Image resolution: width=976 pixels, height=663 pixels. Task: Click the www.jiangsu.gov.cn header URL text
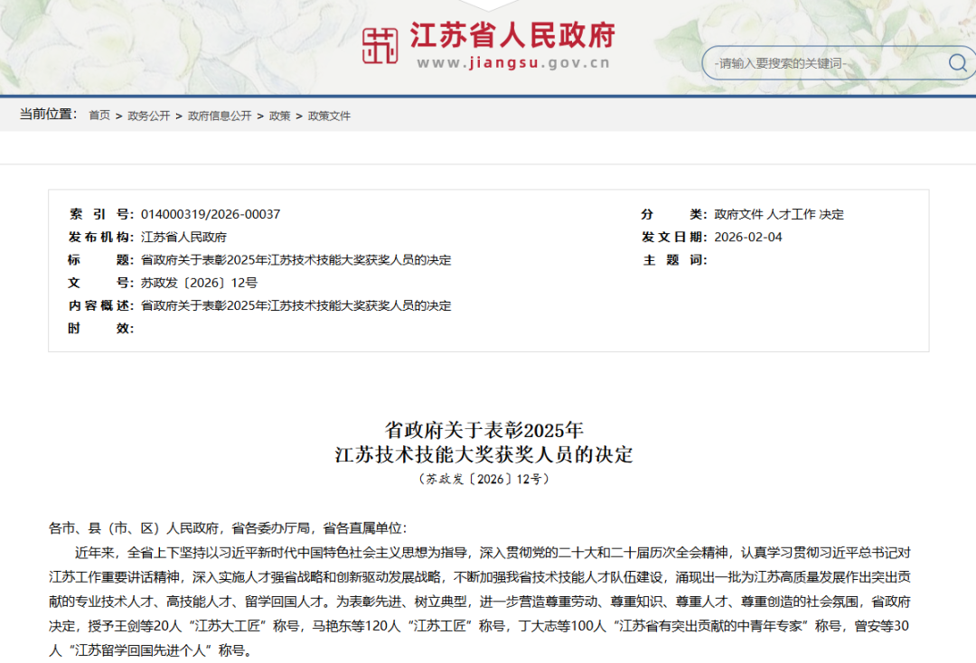coord(512,63)
